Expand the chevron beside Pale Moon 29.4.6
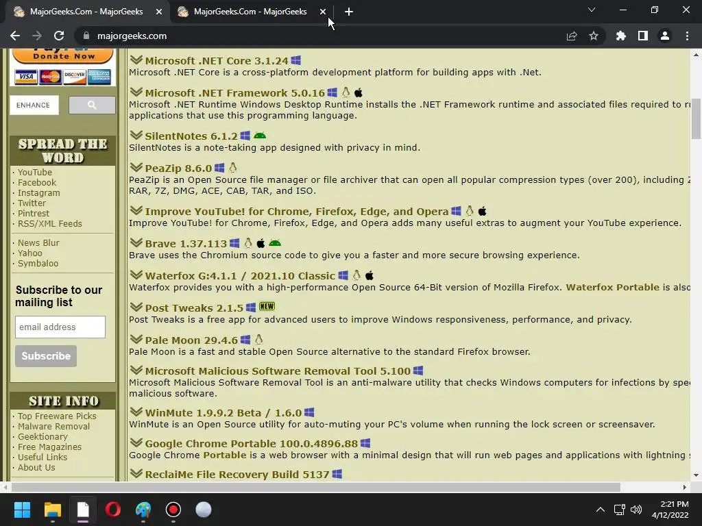The height and width of the screenshot is (526, 702). point(136,338)
